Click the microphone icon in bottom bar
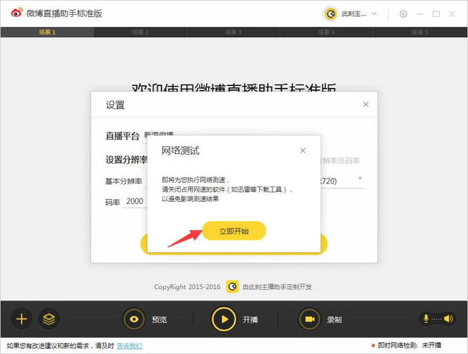The height and width of the screenshot is (354, 468). click(x=427, y=319)
